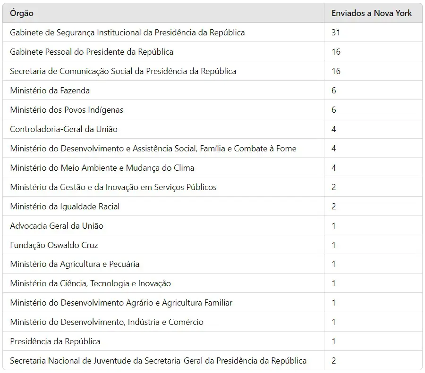Click Ministério da Gestão e da Inovação
Screen dimensions: 425x373
113,187
